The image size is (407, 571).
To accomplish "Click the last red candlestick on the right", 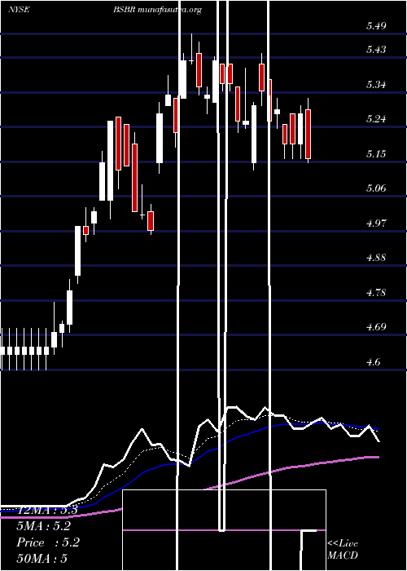I will (309, 134).
